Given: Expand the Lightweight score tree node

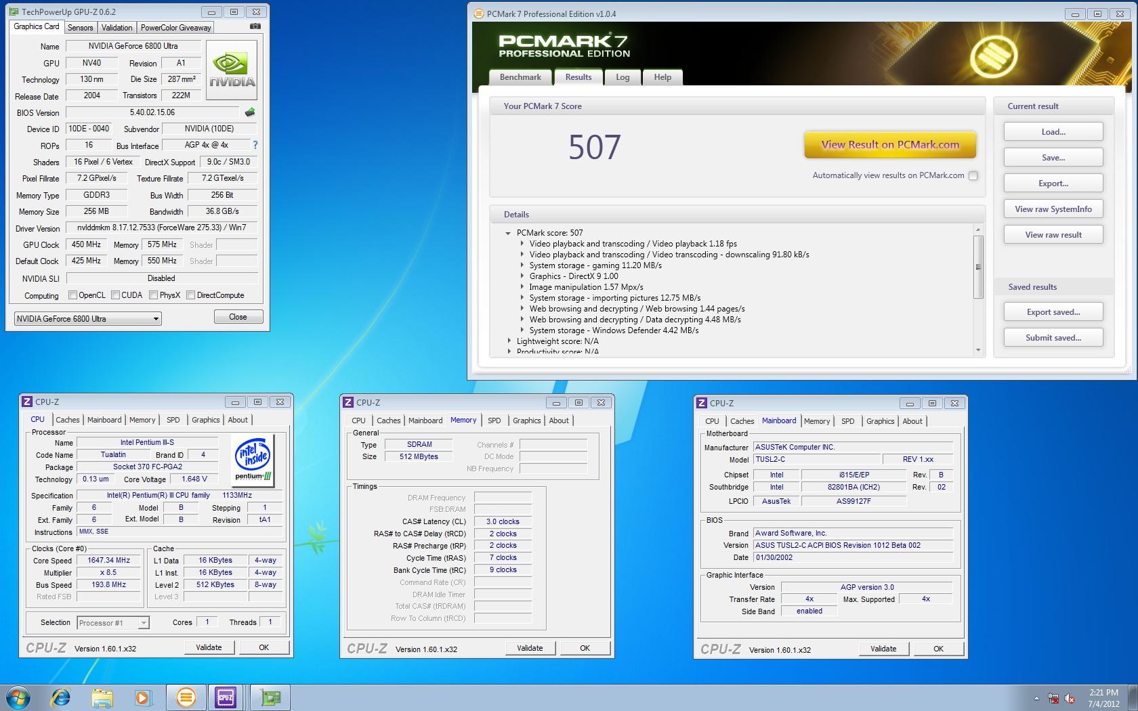Looking at the screenshot, I should [x=509, y=341].
